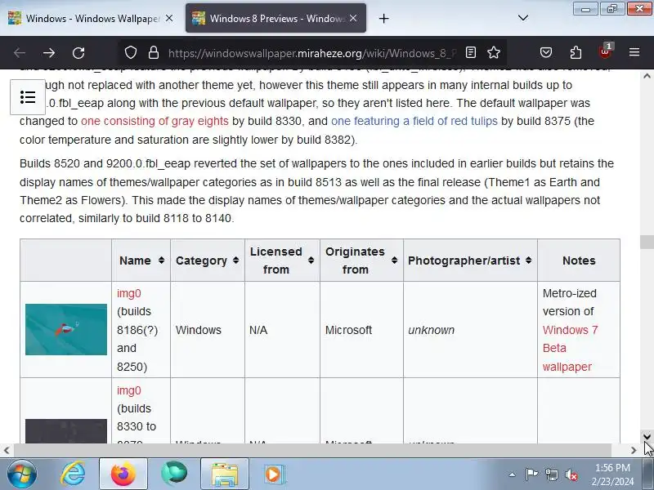This screenshot has height=490, width=654.
Task: Go forward using the forward arrow
Action: [49, 53]
